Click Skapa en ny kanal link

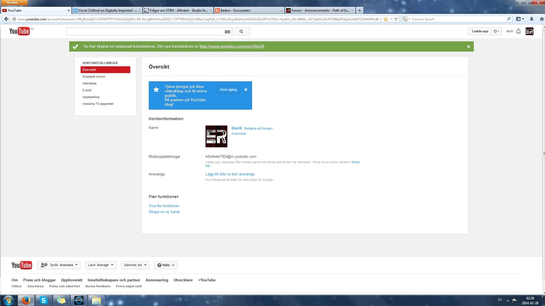pos(164,212)
